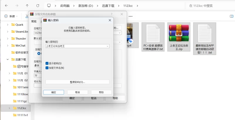Click 帮助 in 输入密码 dialog
This screenshot has height=120, width=235.
coord(101,92)
